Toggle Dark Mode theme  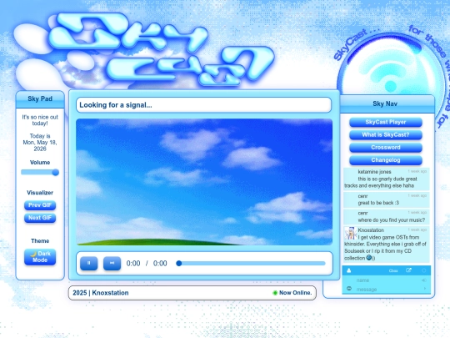[x=40, y=257]
